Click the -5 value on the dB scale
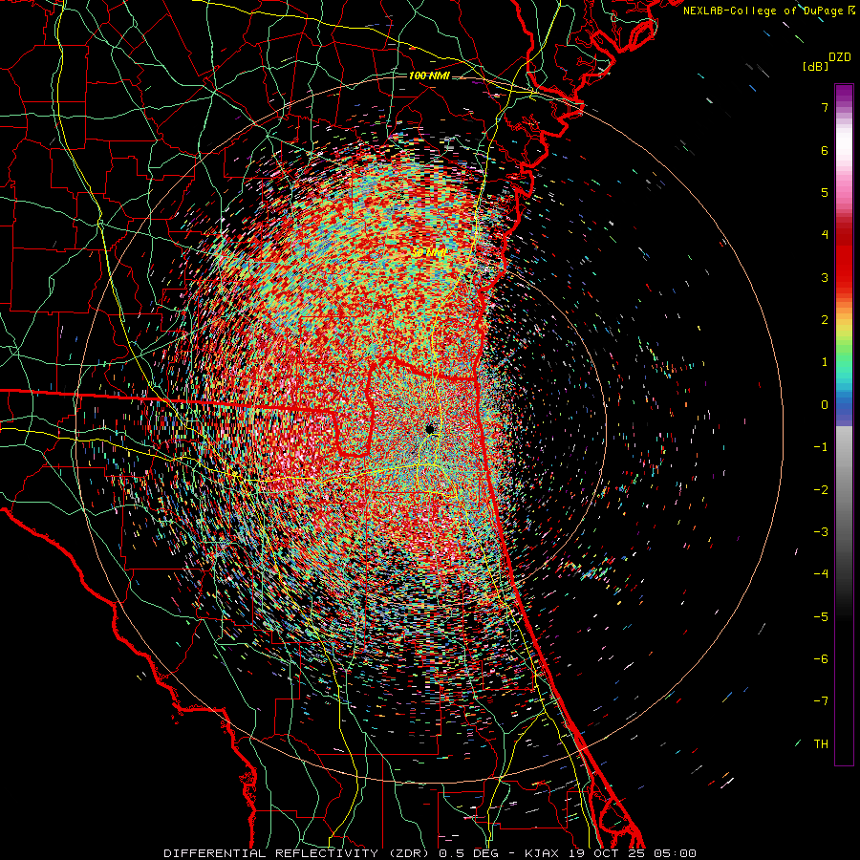Screen dimensions: 860x860 (821, 617)
